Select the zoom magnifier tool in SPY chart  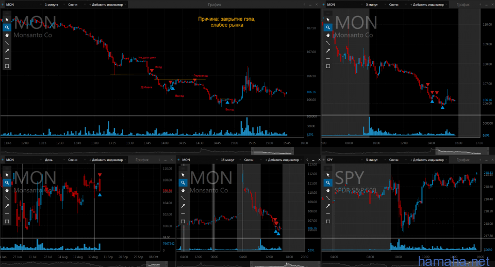tap(328, 183)
